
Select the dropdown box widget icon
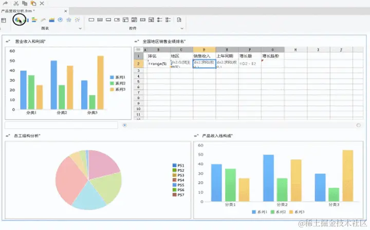coord(117,20)
